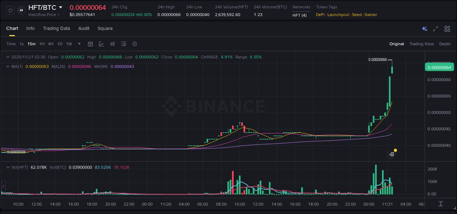Expand the chart interval dropdown arrow
The width and height of the screenshot is (457, 214).
point(79,44)
